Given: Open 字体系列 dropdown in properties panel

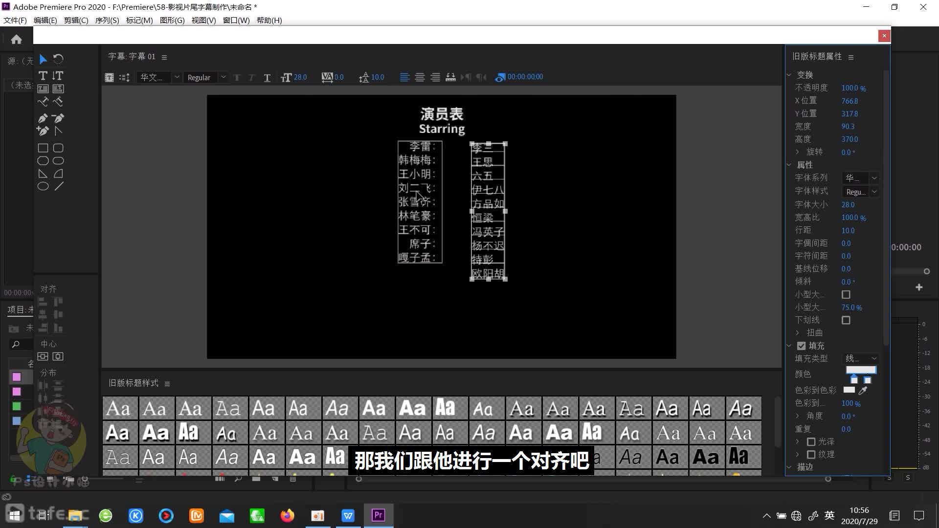Looking at the screenshot, I should [x=861, y=178].
